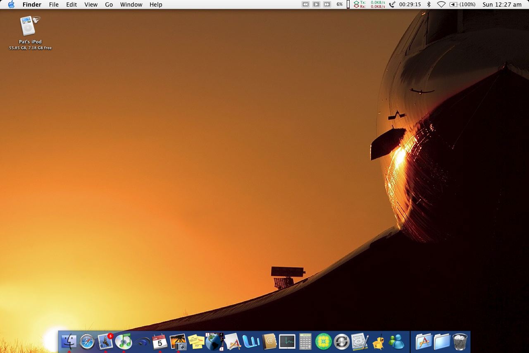Viewport: 529px width, 353px height.
Task: Open Safari from the dock
Action: point(87,342)
